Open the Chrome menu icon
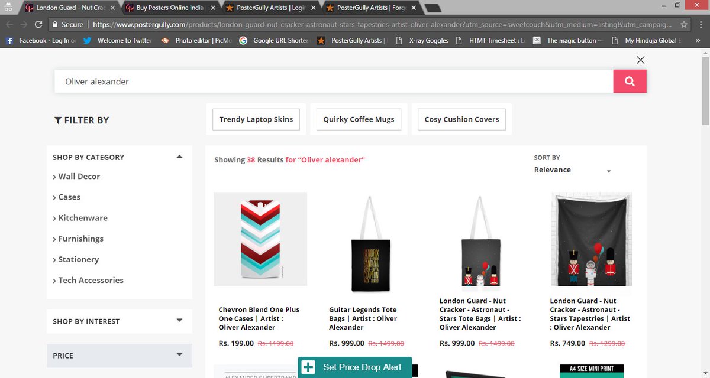This screenshot has width=710, height=378. tap(701, 25)
